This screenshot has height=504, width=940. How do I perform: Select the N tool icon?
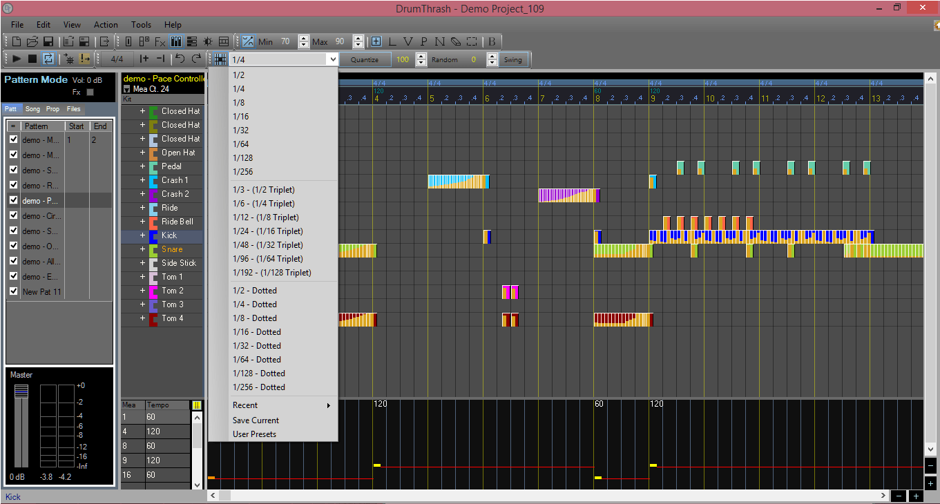coord(439,41)
